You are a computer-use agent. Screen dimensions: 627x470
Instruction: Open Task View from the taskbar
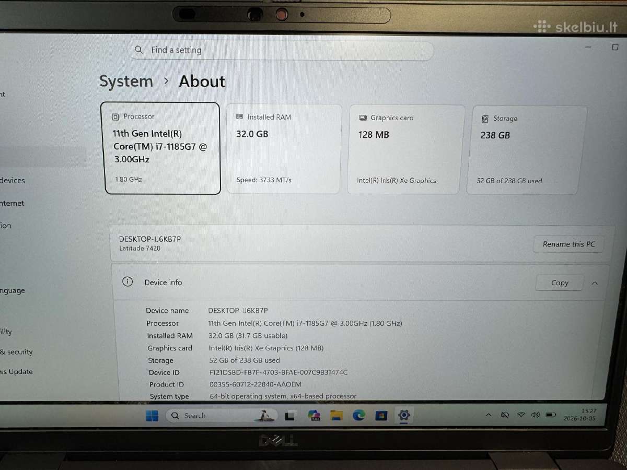pos(291,416)
